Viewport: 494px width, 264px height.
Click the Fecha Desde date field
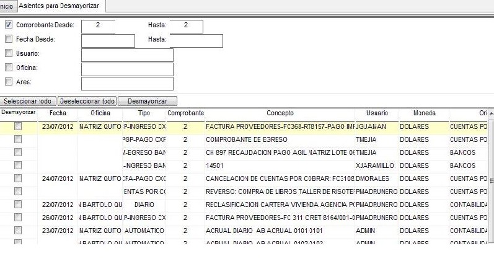pos(108,41)
